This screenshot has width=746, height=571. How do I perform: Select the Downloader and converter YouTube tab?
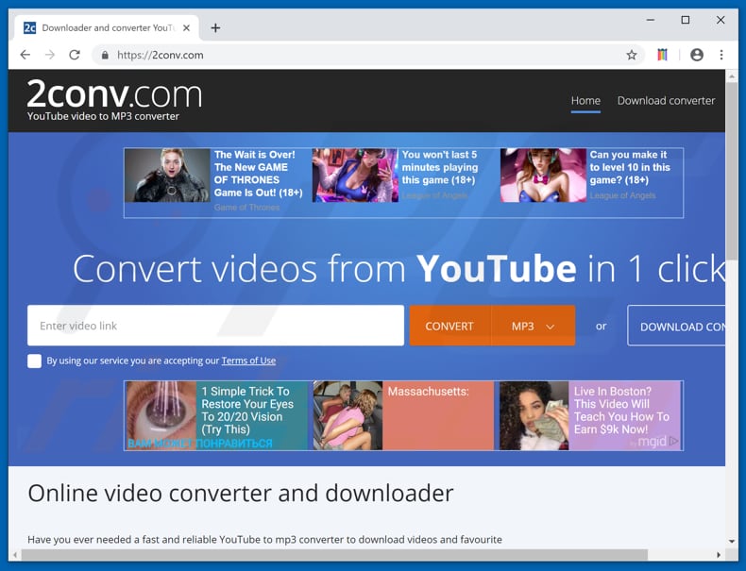pyautogui.click(x=107, y=28)
